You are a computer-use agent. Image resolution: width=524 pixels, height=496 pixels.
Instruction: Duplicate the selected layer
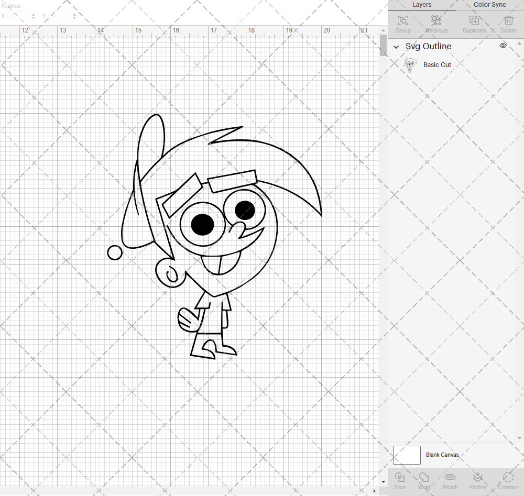pos(474,21)
